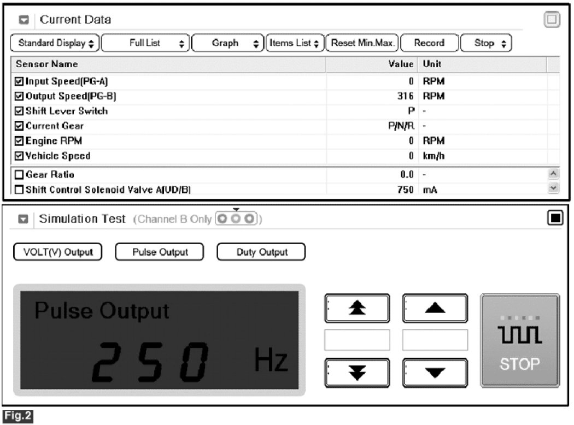Collapse the Current Data panel arrow
The height and width of the screenshot is (425, 574).
tap(24, 21)
